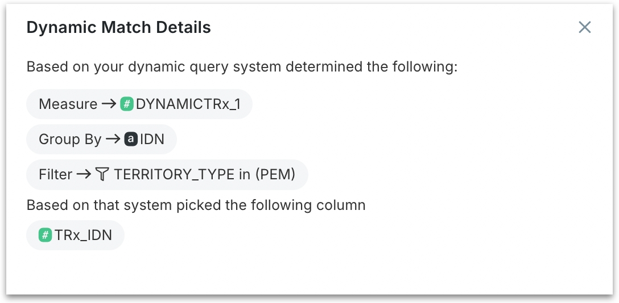Click the PEM value in the filter
Screen dimensions: 619x303
pyautogui.click(x=275, y=174)
